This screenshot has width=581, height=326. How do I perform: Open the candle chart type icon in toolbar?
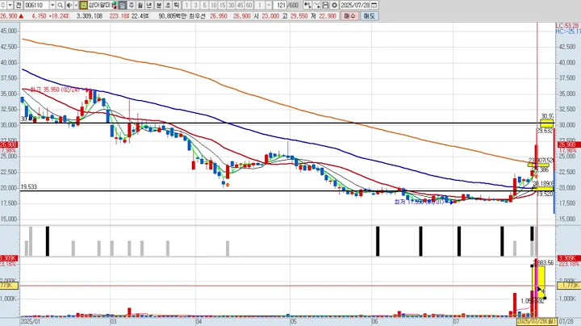307,5
